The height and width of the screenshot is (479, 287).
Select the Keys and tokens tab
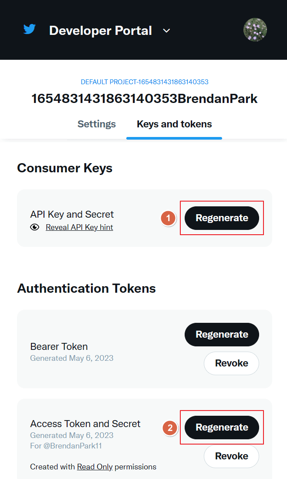click(174, 124)
